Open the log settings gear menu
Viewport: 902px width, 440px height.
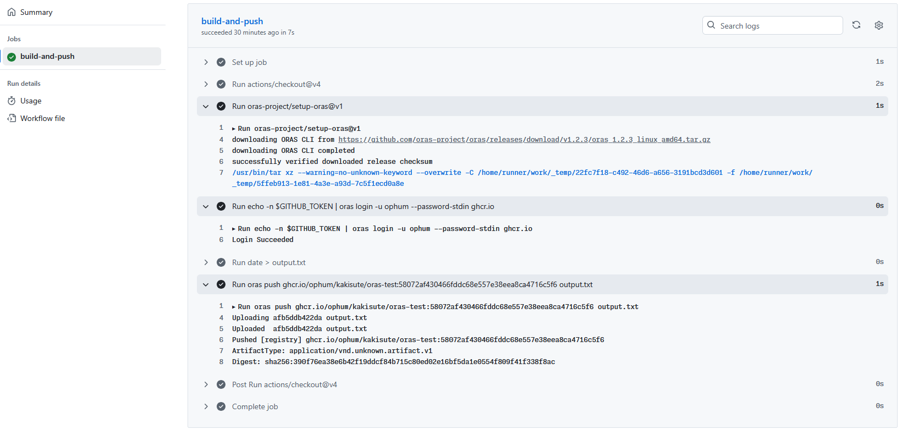(879, 25)
